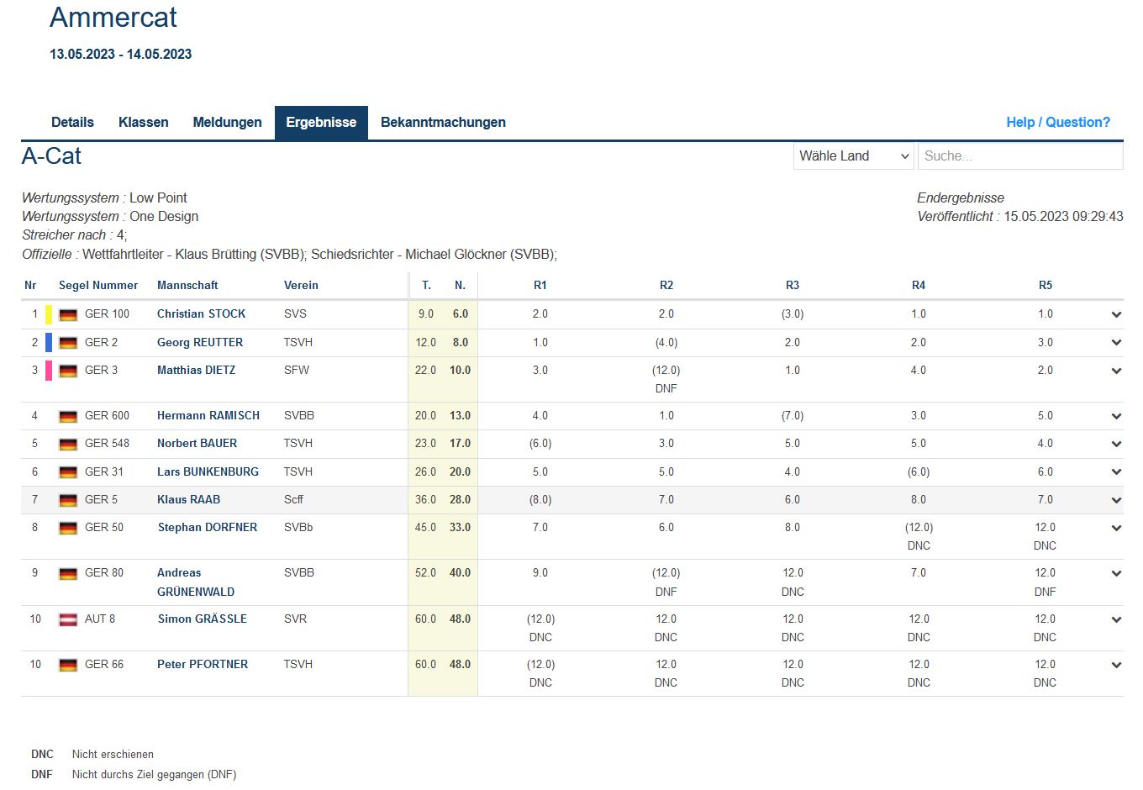The height and width of the screenshot is (790, 1143).
Task: Click the Help / Question? link
Action: 1057,123
